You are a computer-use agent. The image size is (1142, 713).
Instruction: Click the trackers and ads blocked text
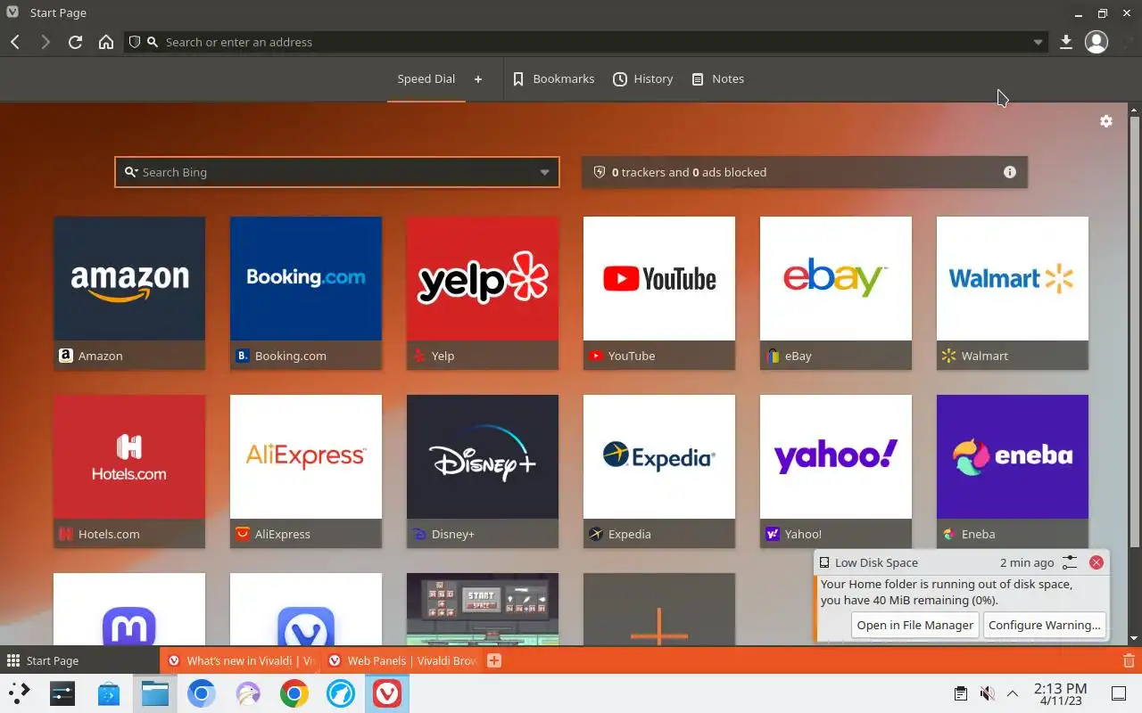[x=689, y=172]
